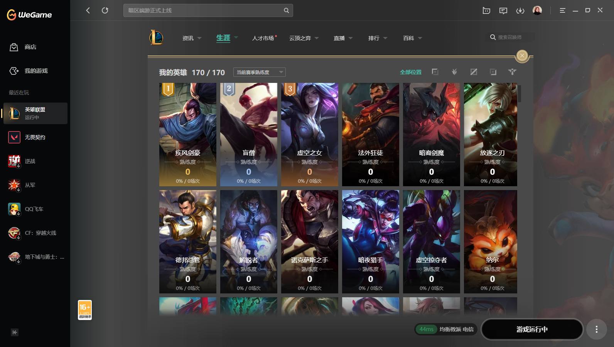This screenshot has height=347, width=614.
Task: Expand the 生涯 menu arrow
Action: (x=236, y=37)
